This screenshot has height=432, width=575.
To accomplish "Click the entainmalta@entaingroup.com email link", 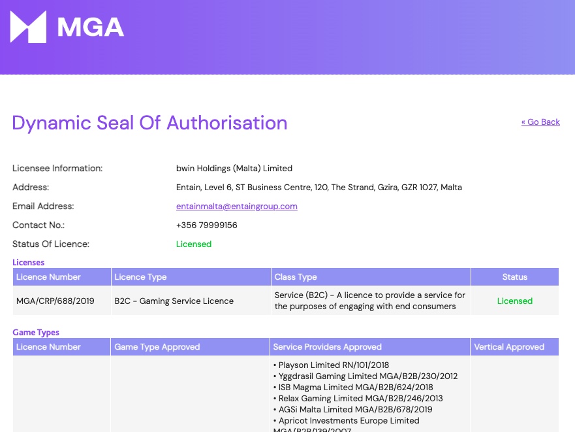I will click(236, 206).
